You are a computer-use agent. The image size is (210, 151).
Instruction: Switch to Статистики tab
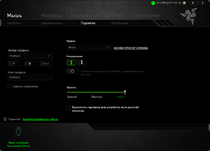146,15
